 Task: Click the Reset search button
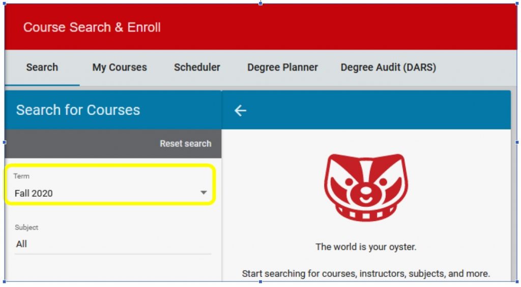tap(185, 144)
